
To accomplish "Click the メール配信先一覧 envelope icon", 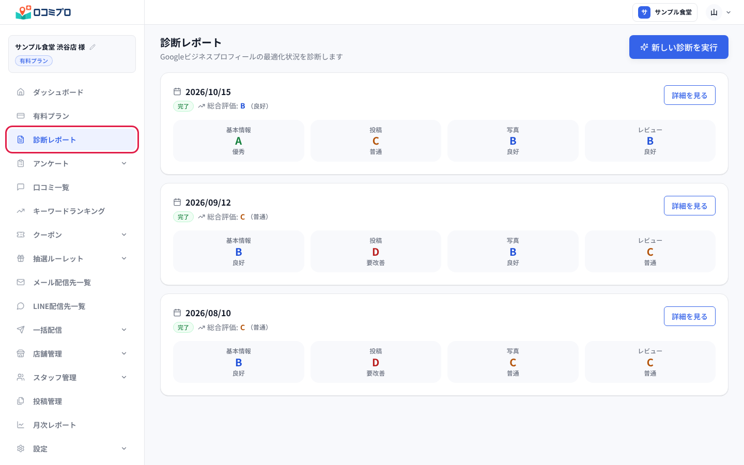I will coord(21,282).
